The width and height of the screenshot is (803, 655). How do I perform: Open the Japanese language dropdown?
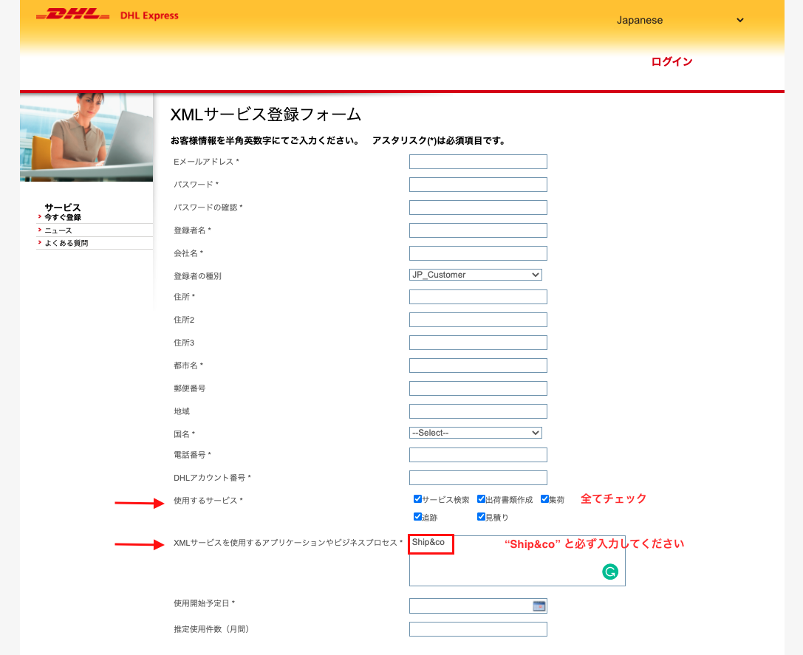680,20
